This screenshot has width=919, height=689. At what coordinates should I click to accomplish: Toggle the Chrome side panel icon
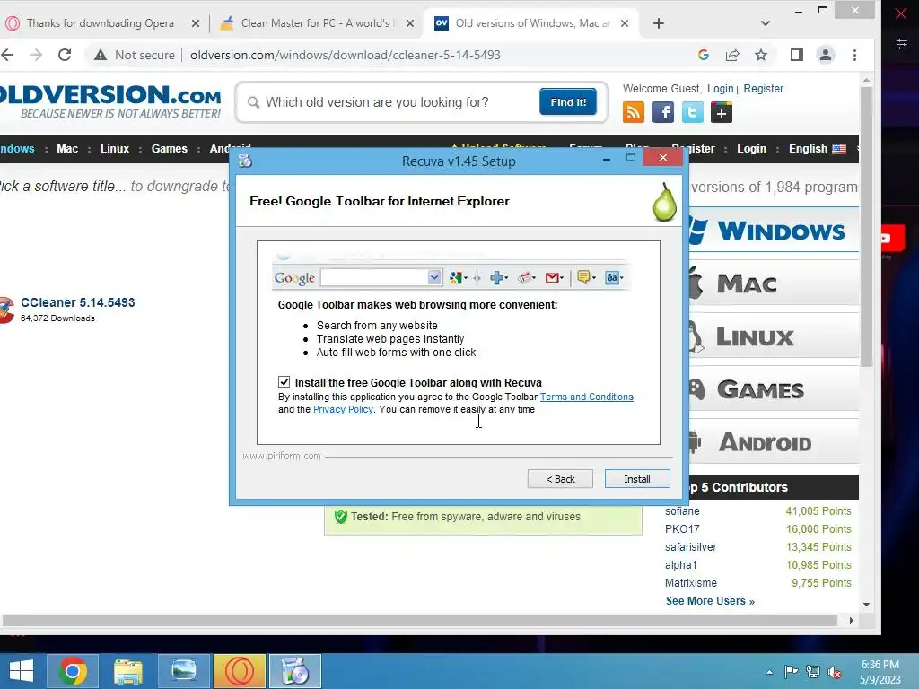pyautogui.click(x=797, y=55)
